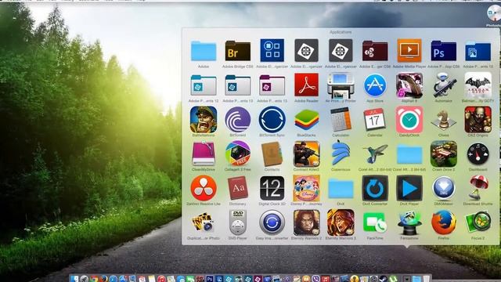
Task: Open FaceTime
Action: (375, 222)
